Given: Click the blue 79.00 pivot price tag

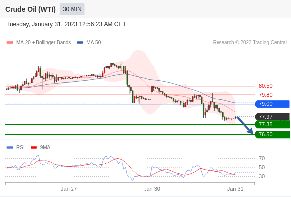Looking at the screenshot, I should coord(272,104).
